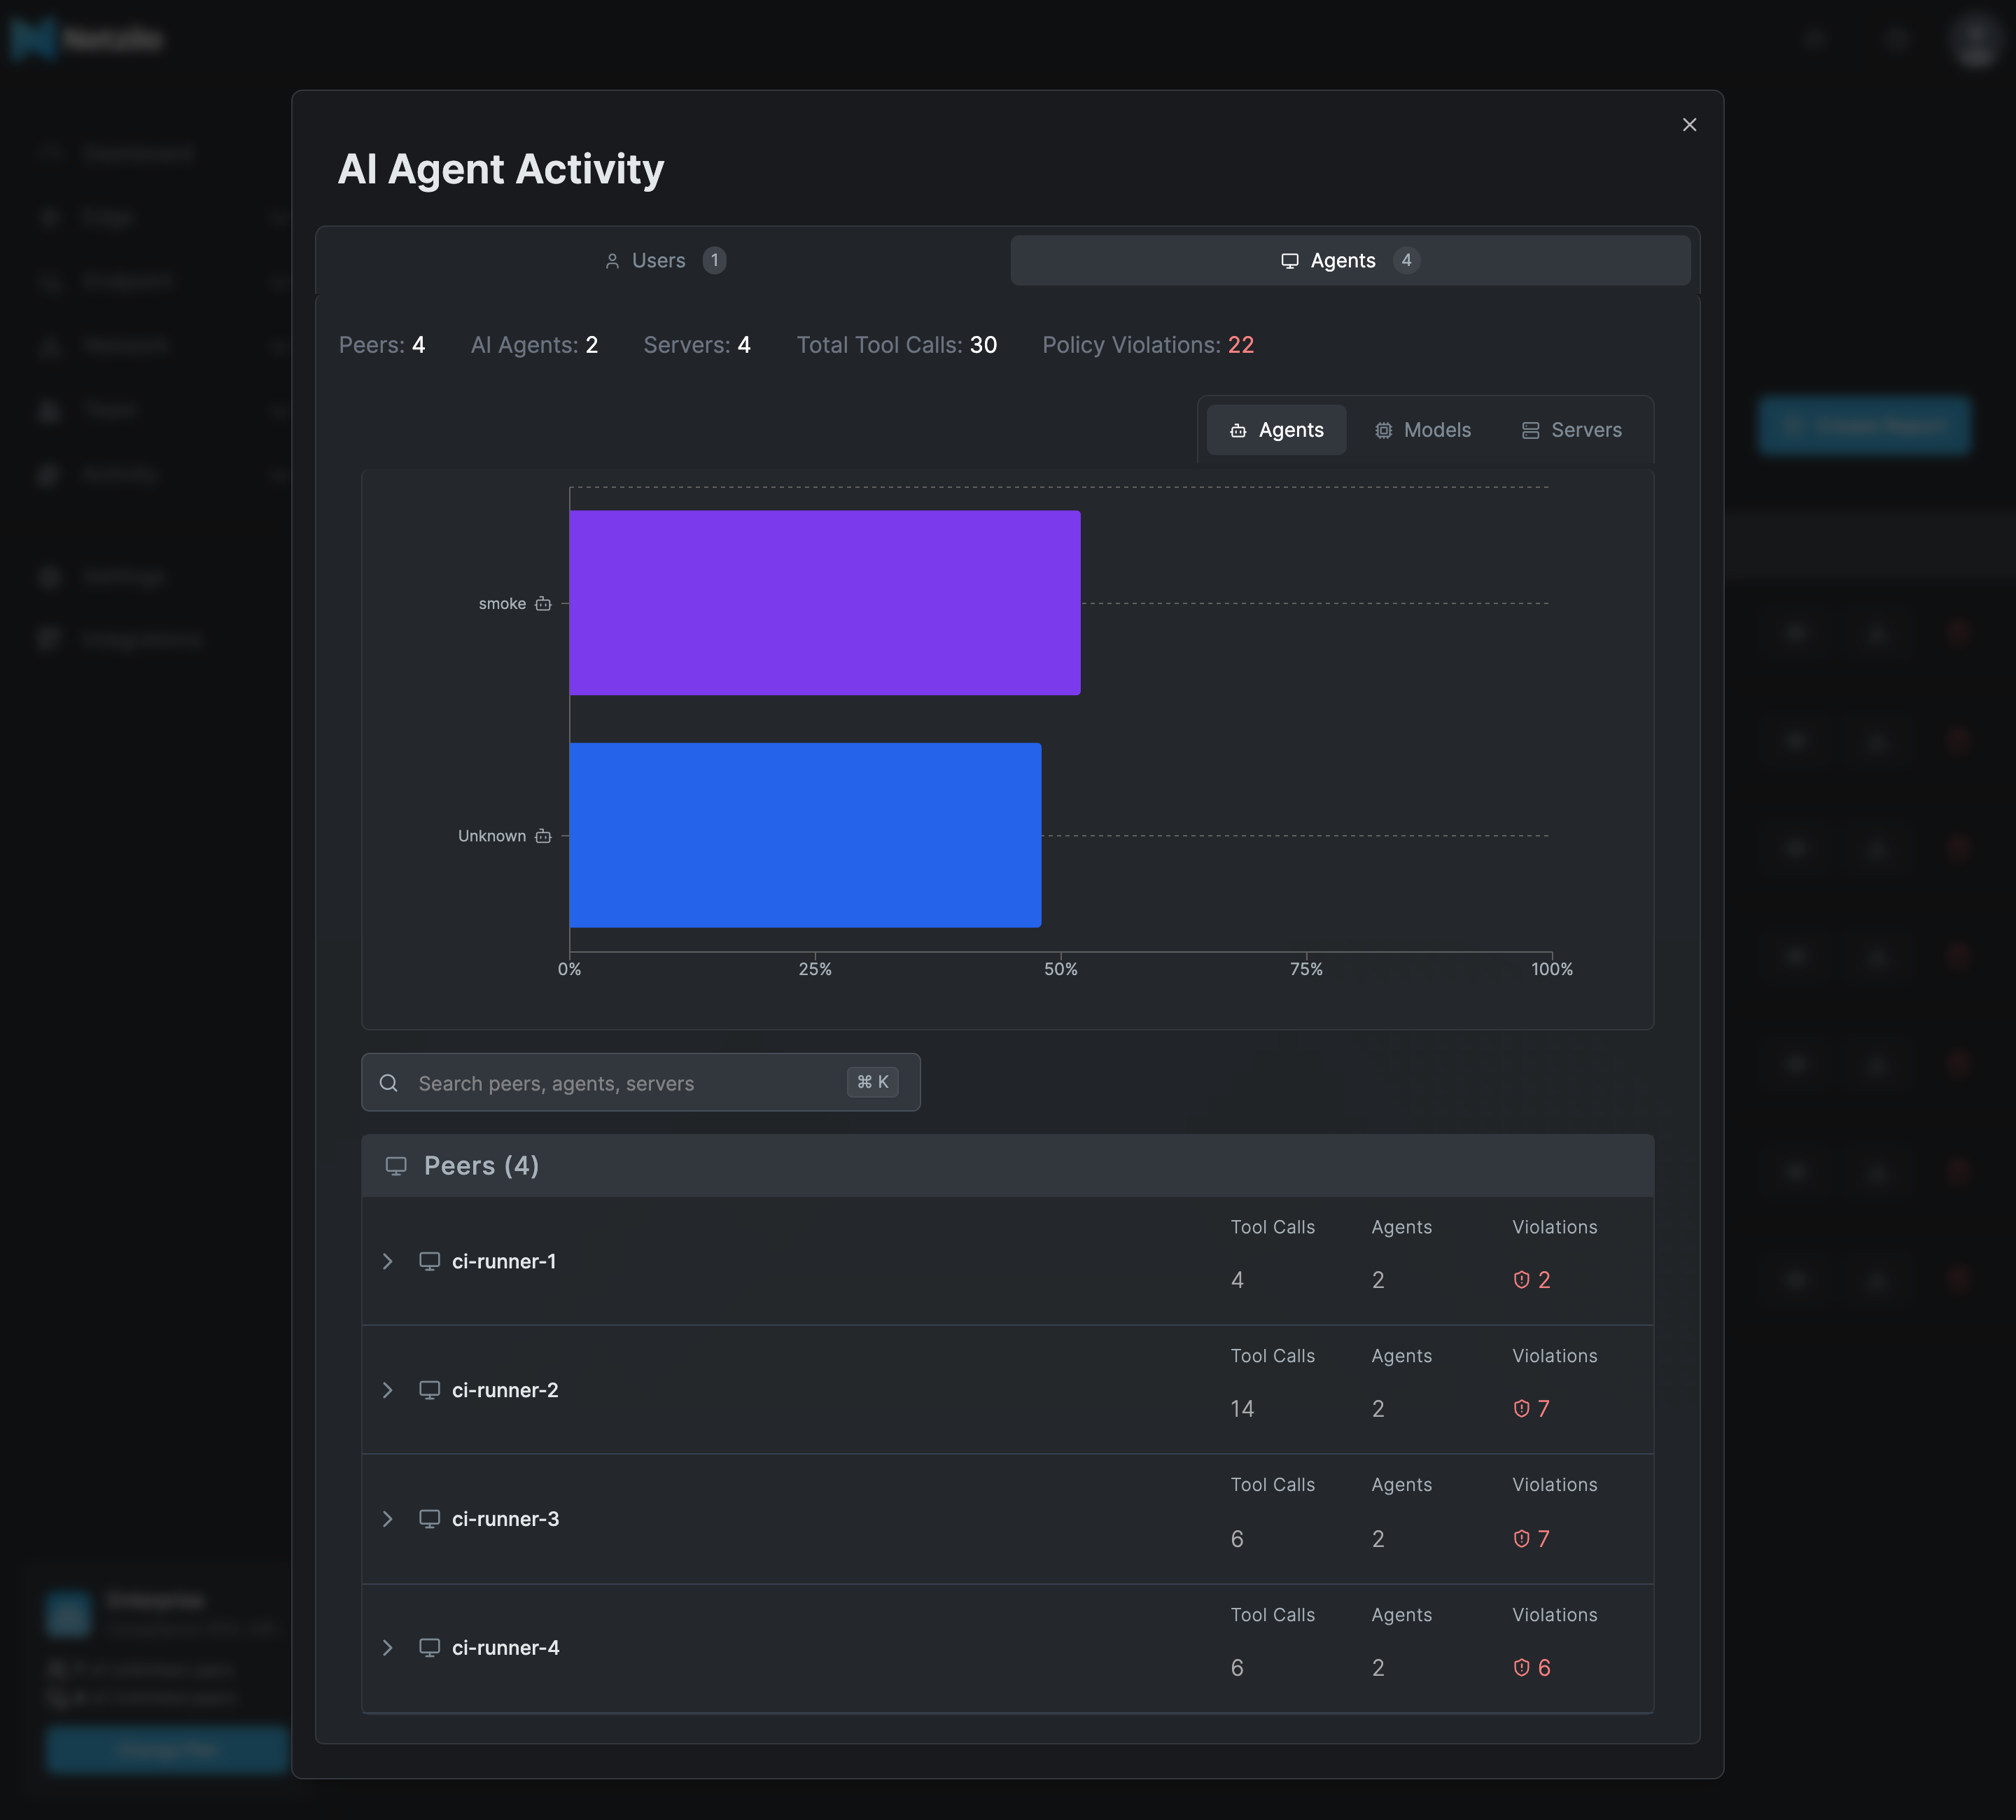Close the AI Agent Activity dialog

coord(1689,125)
